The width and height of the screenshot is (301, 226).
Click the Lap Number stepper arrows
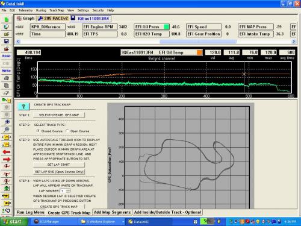point(68,190)
